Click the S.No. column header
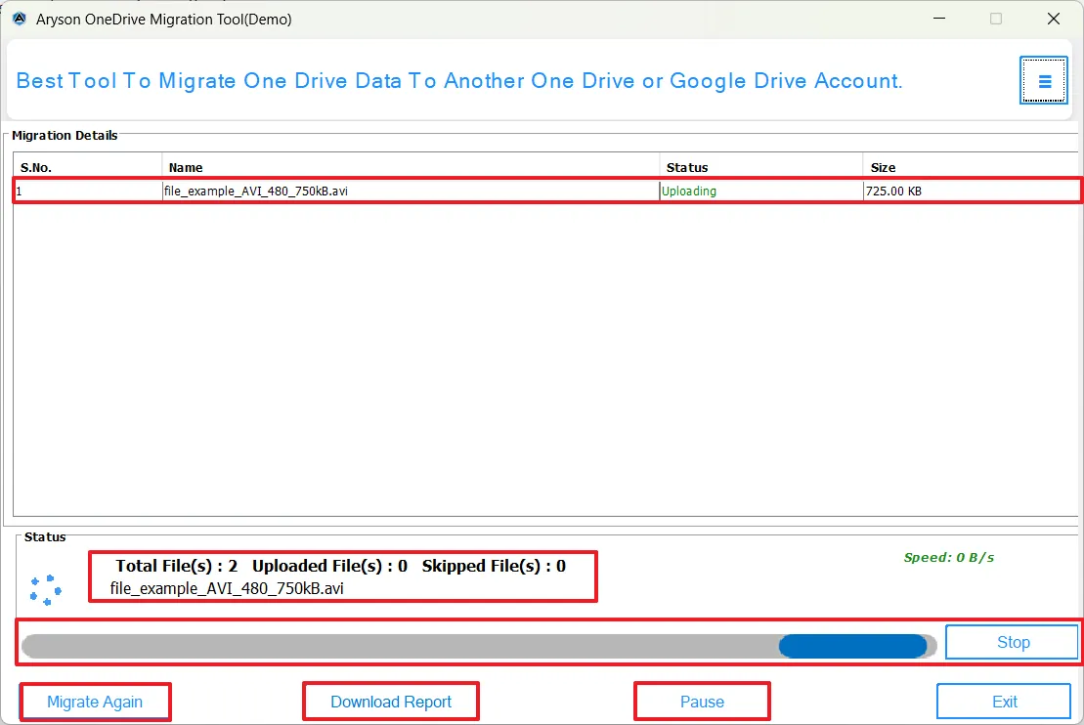Image resolution: width=1084 pixels, height=725 pixels. [x=36, y=167]
